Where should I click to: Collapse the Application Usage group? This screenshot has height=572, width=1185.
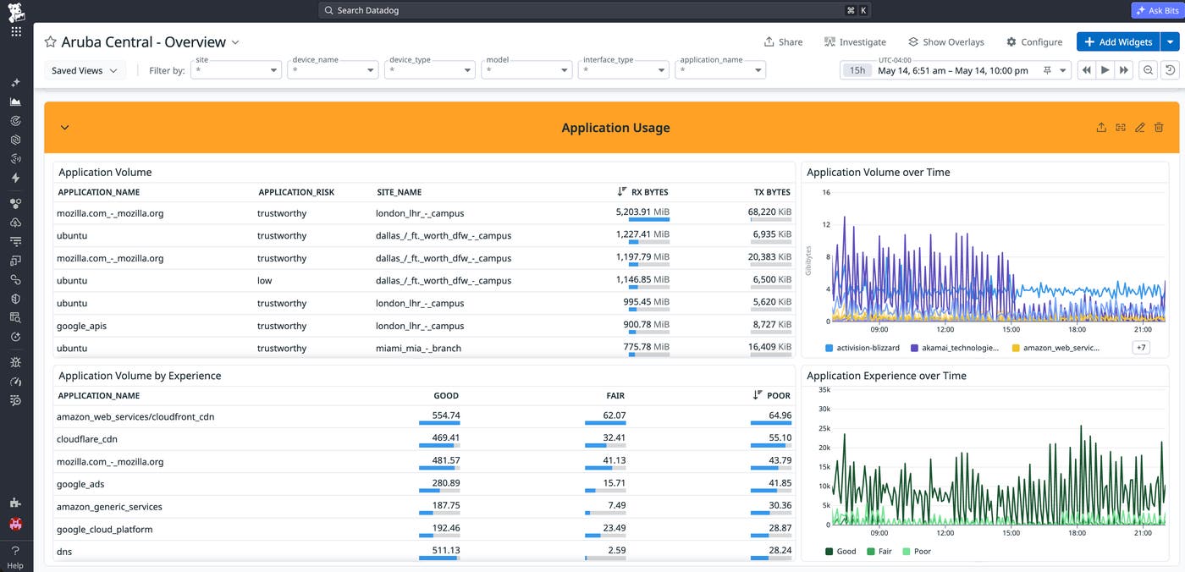pos(64,128)
